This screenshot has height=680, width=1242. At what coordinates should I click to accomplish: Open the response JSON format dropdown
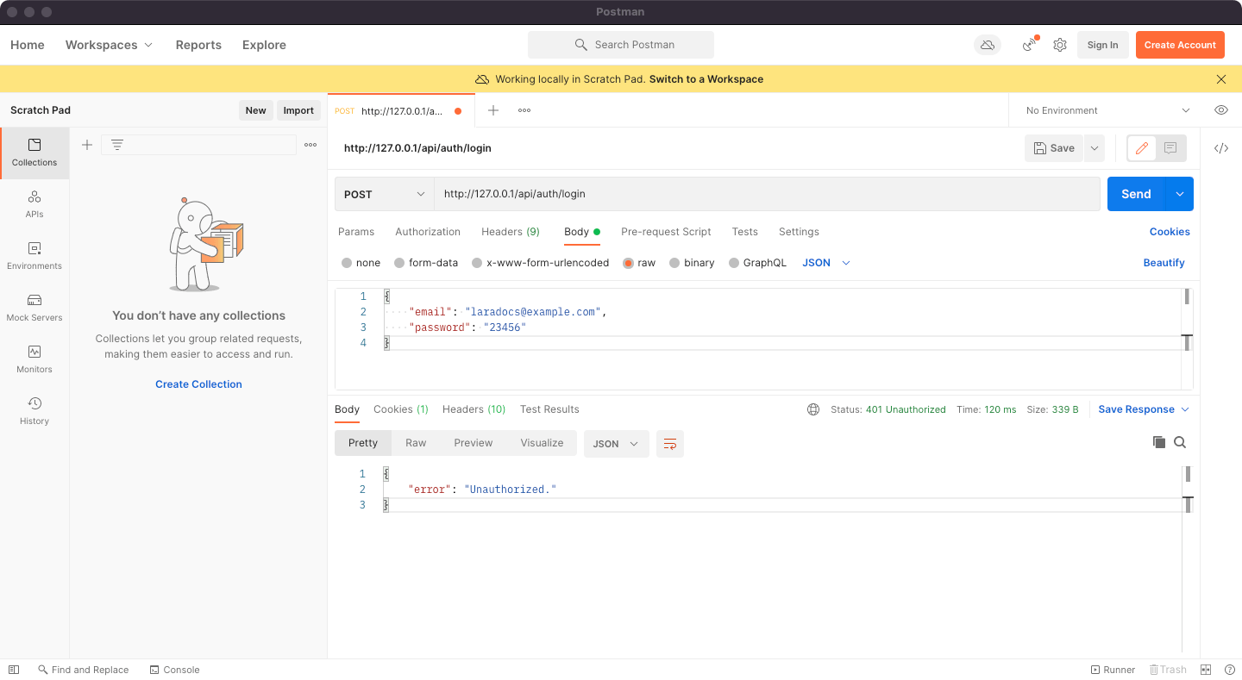tap(617, 444)
